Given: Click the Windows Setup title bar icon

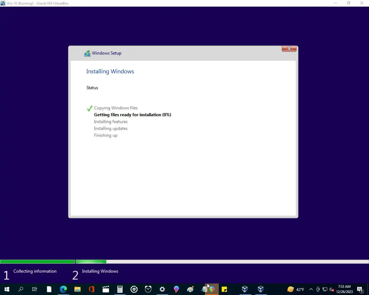Looking at the screenshot, I should [87, 53].
